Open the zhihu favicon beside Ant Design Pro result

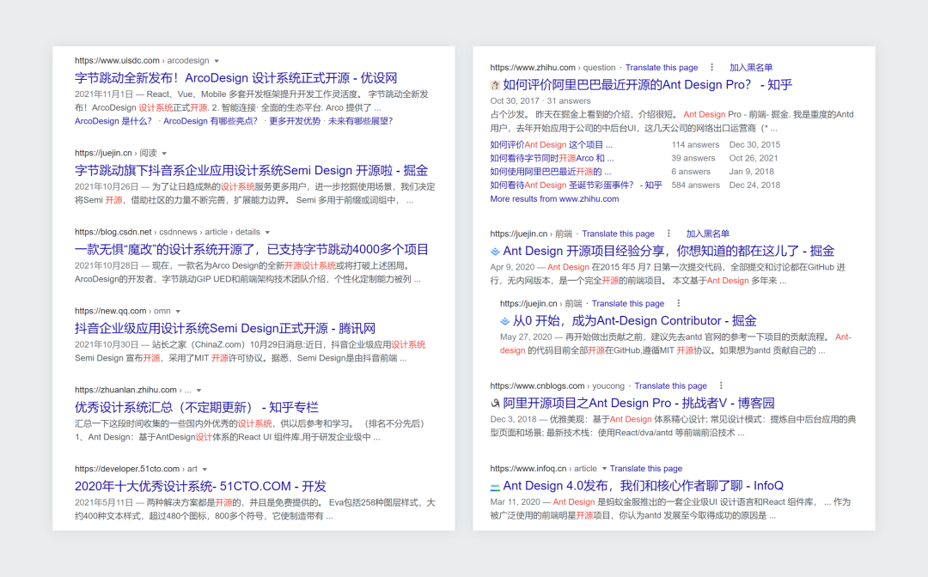(495, 85)
